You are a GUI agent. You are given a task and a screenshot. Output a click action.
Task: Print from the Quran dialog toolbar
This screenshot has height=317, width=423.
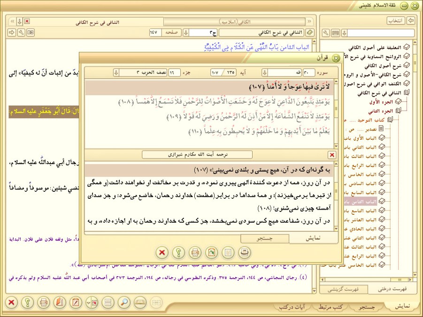tap(195, 253)
